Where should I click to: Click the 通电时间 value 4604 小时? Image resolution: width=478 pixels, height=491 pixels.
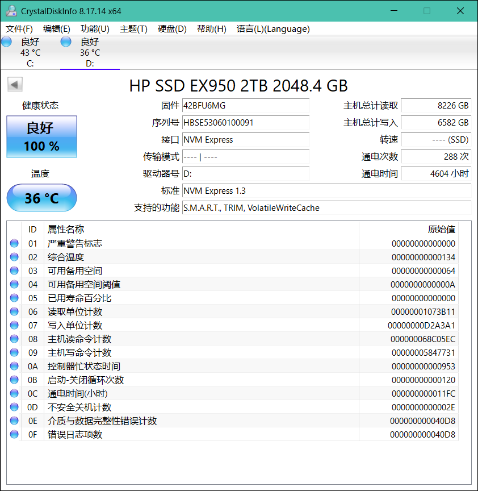pyautogui.click(x=436, y=174)
